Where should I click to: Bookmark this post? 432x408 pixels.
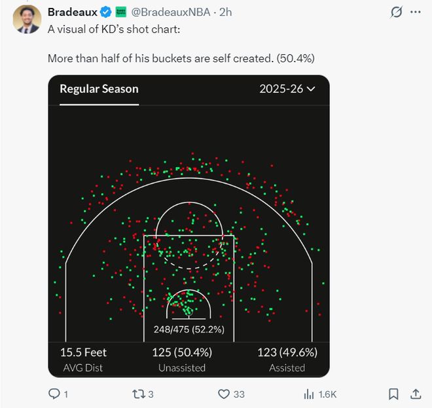click(393, 394)
